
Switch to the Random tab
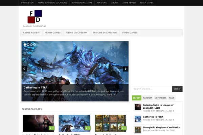(x=148, y=98)
